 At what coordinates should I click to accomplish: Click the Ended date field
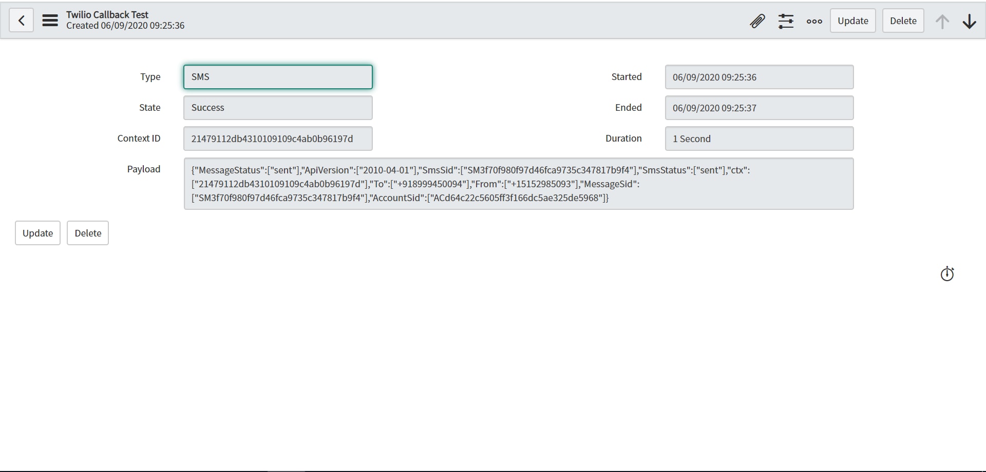coord(759,108)
